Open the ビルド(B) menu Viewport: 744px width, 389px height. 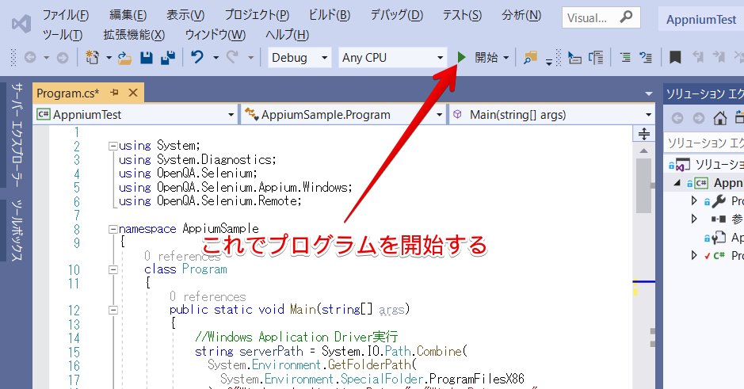pos(330,15)
